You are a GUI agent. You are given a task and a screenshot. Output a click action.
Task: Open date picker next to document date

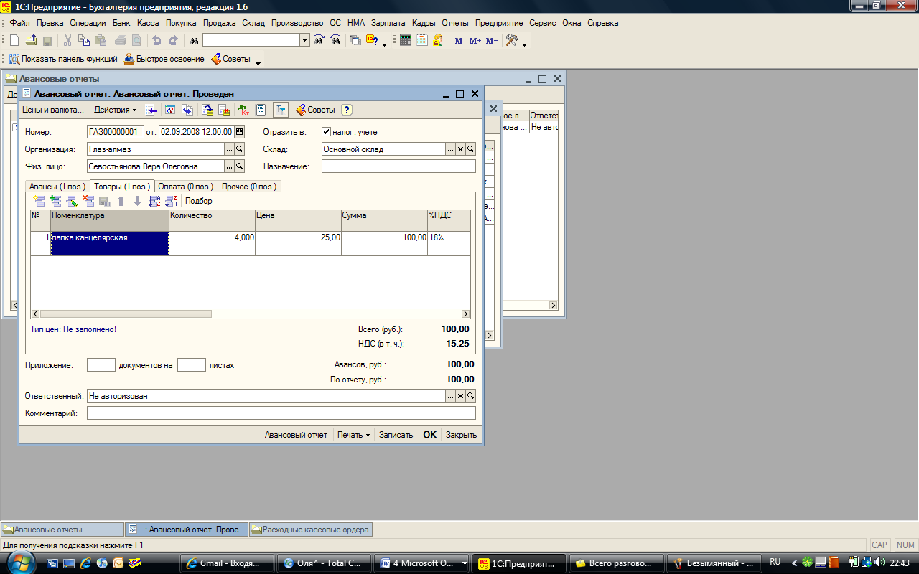click(240, 131)
